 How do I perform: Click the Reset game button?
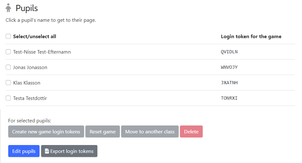[x=102, y=131]
